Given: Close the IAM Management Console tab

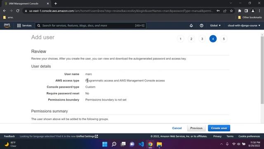Looking at the screenshot, I should pos(48,4).
